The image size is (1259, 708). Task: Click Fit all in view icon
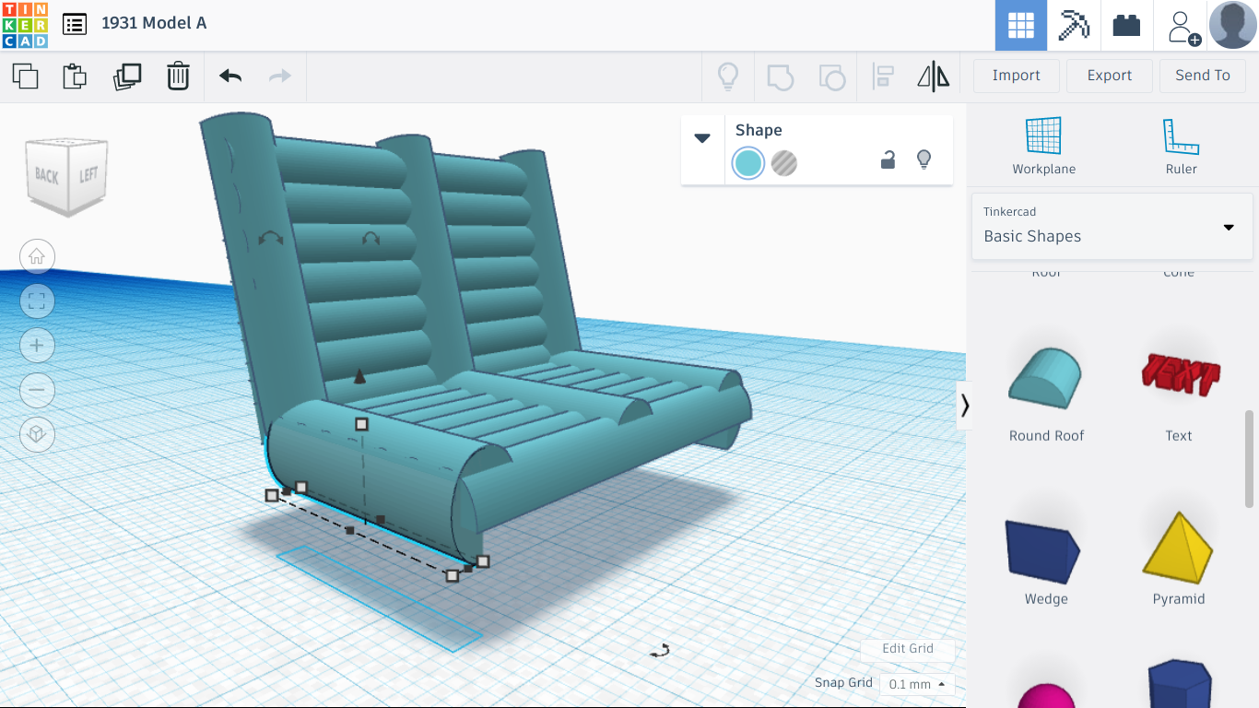(x=37, y=301)
